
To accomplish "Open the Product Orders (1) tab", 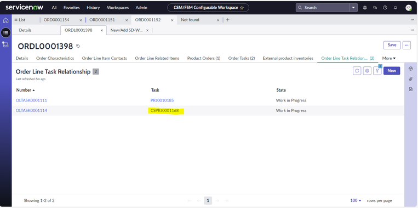I will tap(204, 58).
